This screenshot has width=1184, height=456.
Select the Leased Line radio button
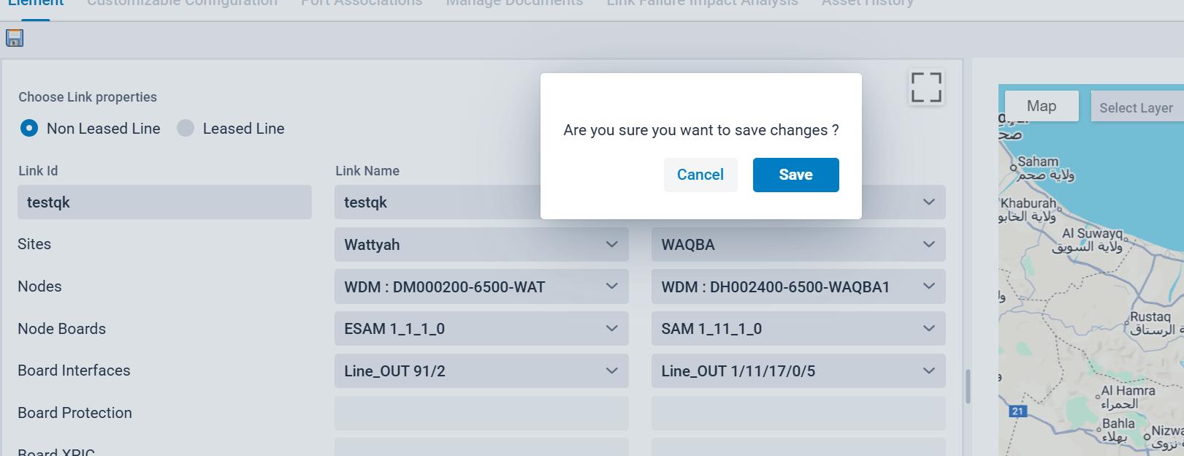coord(186,129)
